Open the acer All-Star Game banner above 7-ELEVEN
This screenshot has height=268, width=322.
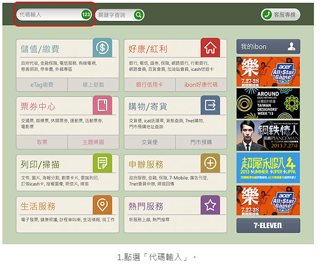coord(268,201)
